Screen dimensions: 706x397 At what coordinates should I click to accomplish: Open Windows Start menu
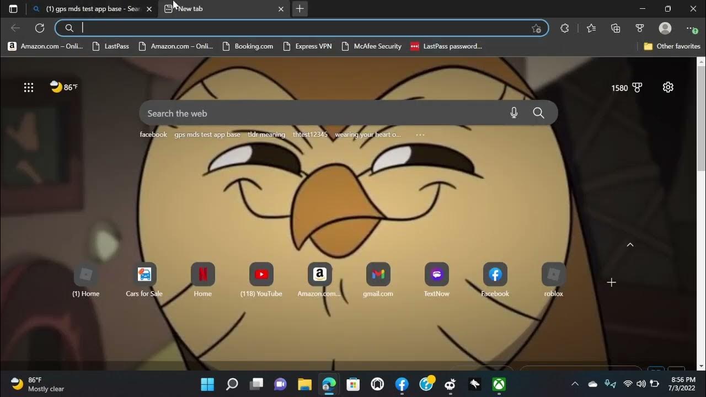(x=207, y=384)
